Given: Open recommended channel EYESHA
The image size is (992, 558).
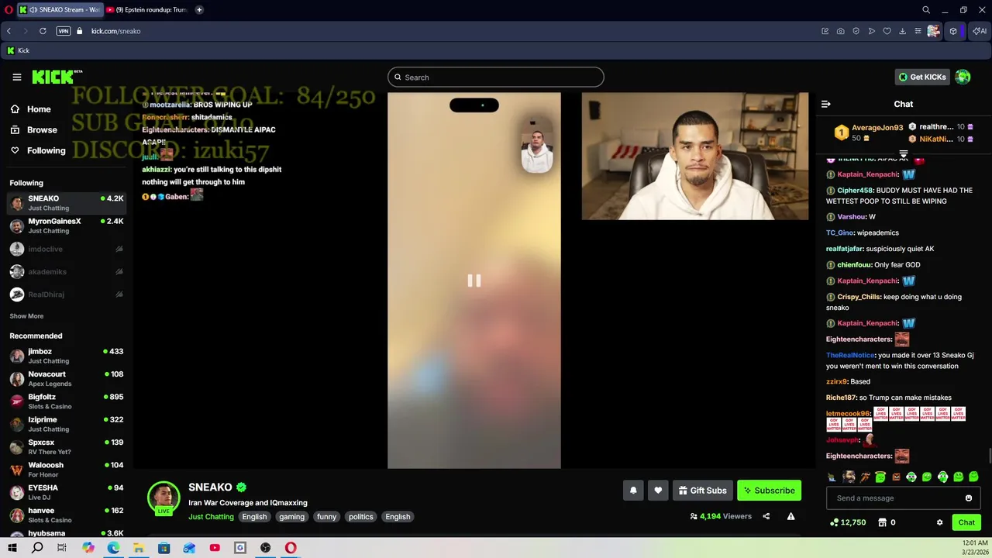Looking at the screenshot, I should [x=67, y=492].
